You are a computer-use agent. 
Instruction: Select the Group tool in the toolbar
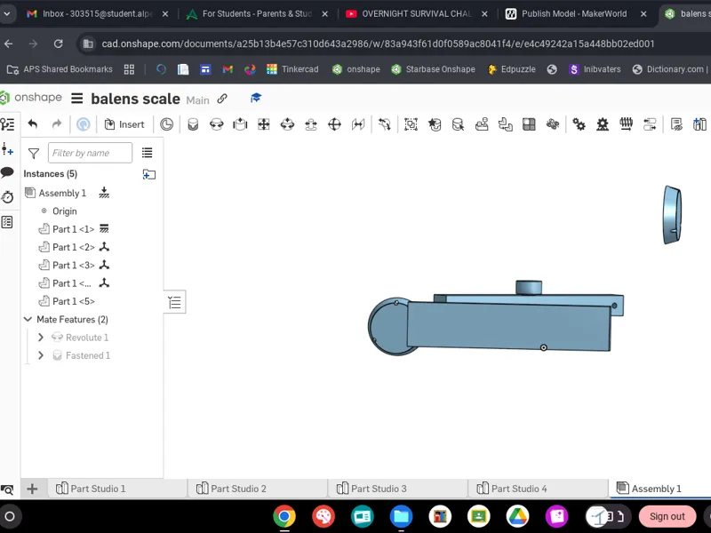tap(411, 124)
